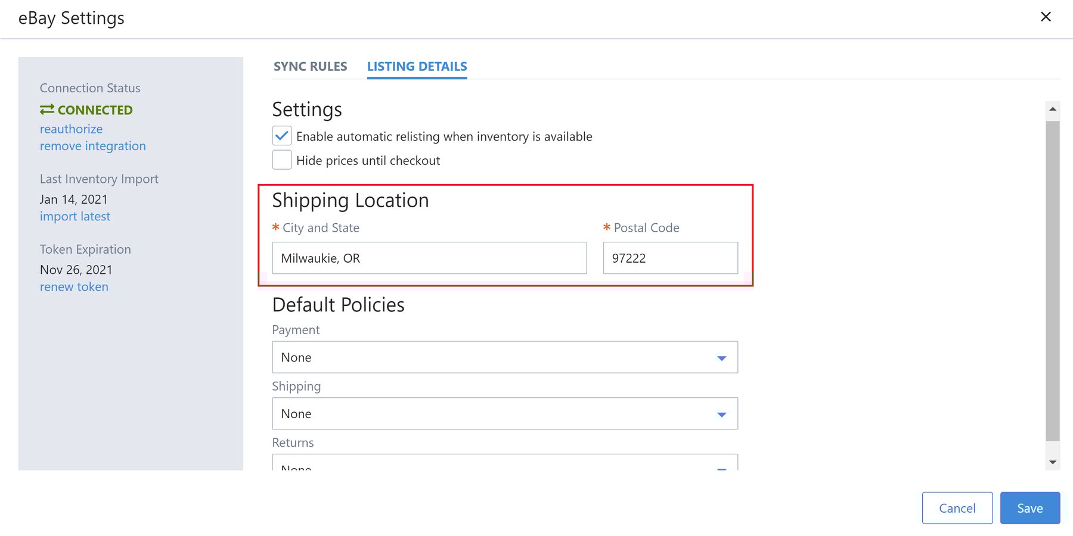The image size is (1073, 536).
Task: Click the scrollbar up arrow
Action: (x=1052, y=107)
